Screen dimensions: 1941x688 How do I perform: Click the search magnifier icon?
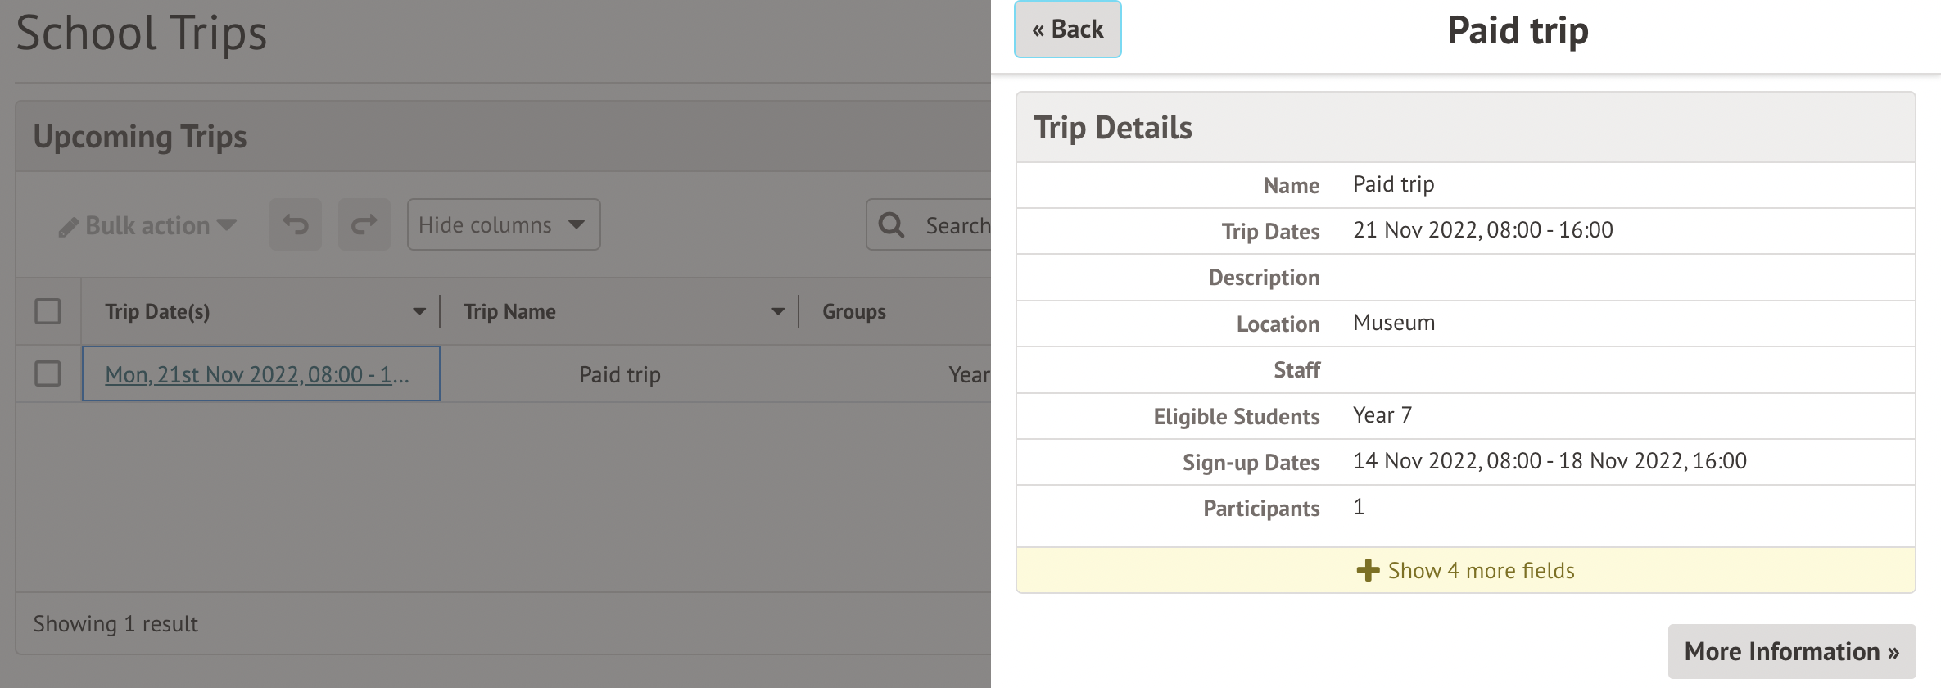(891, 225)
